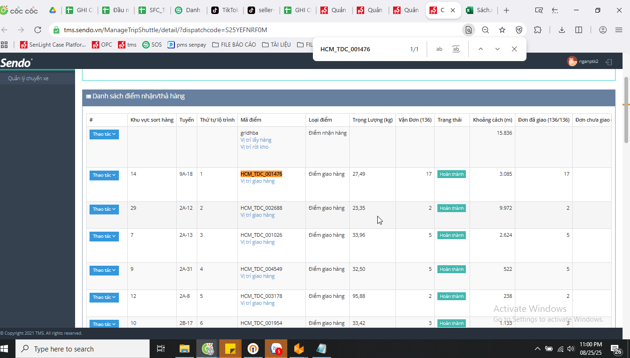The width and height of the screenshot is (630, 358).
Task: Open File Explorer from the taskbar
Action: [x=185, y=349]
